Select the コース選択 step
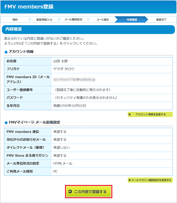Viewport: 177px width, 203px height. [103, 20]
